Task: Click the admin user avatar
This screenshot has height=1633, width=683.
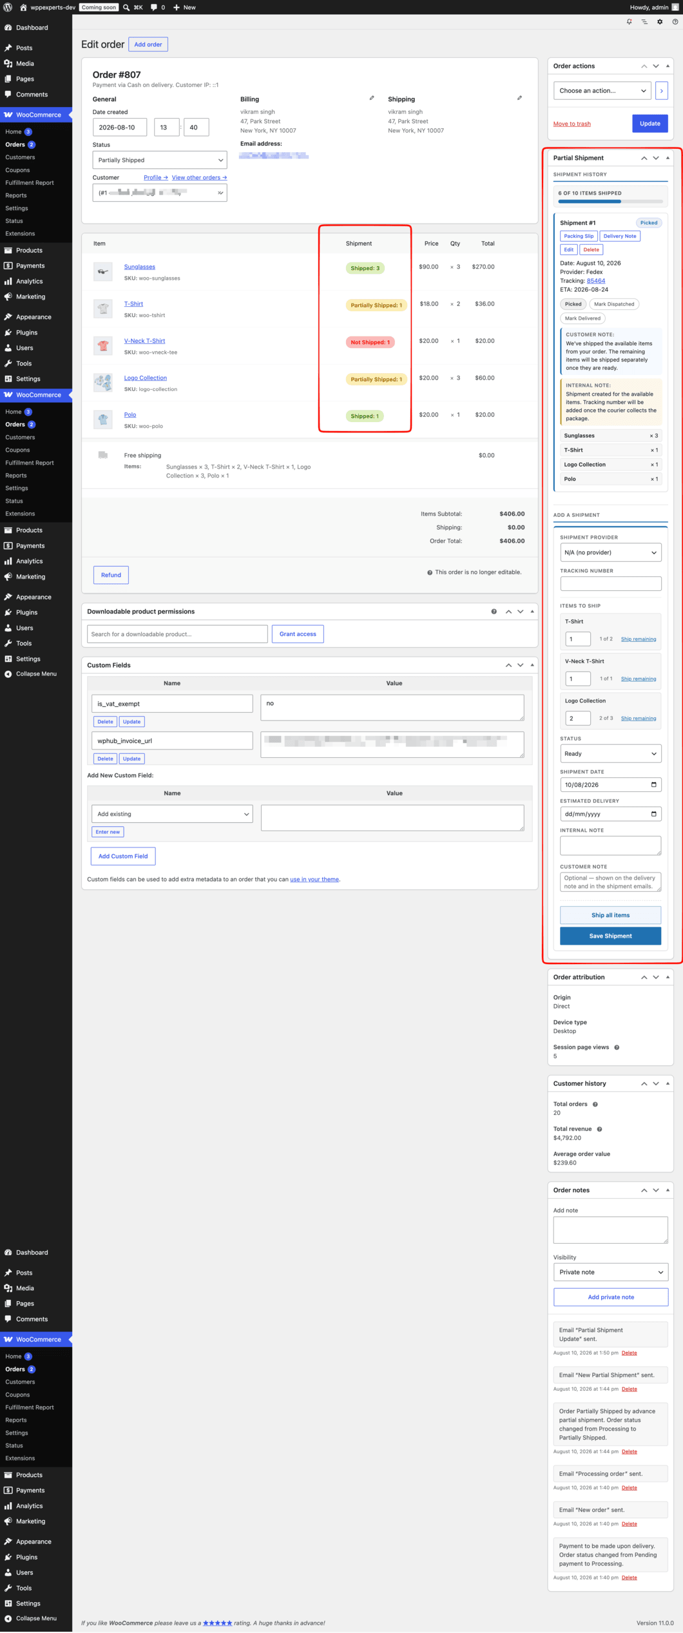Action: pos(675,7)
